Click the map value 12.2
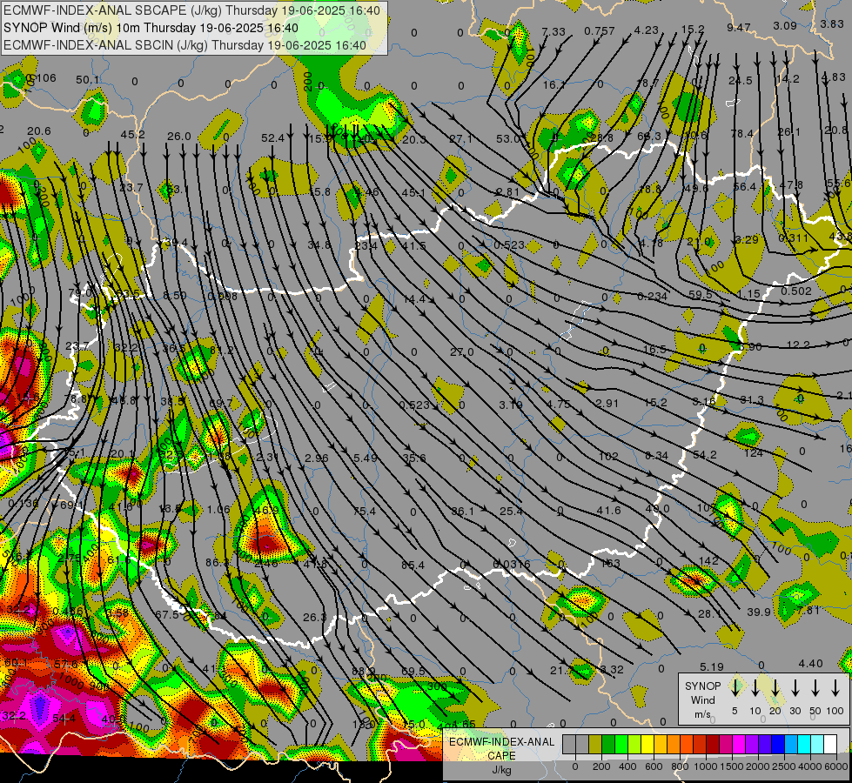The width and height of the screenshot is (852, 783). click(799, 345)
